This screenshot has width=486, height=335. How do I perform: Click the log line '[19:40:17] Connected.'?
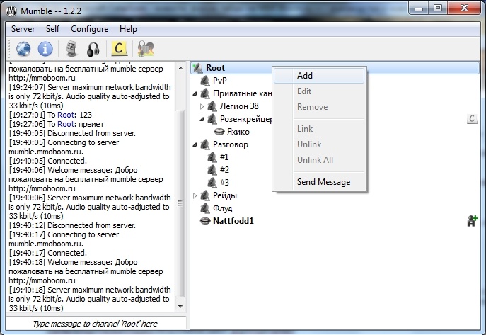48,253
